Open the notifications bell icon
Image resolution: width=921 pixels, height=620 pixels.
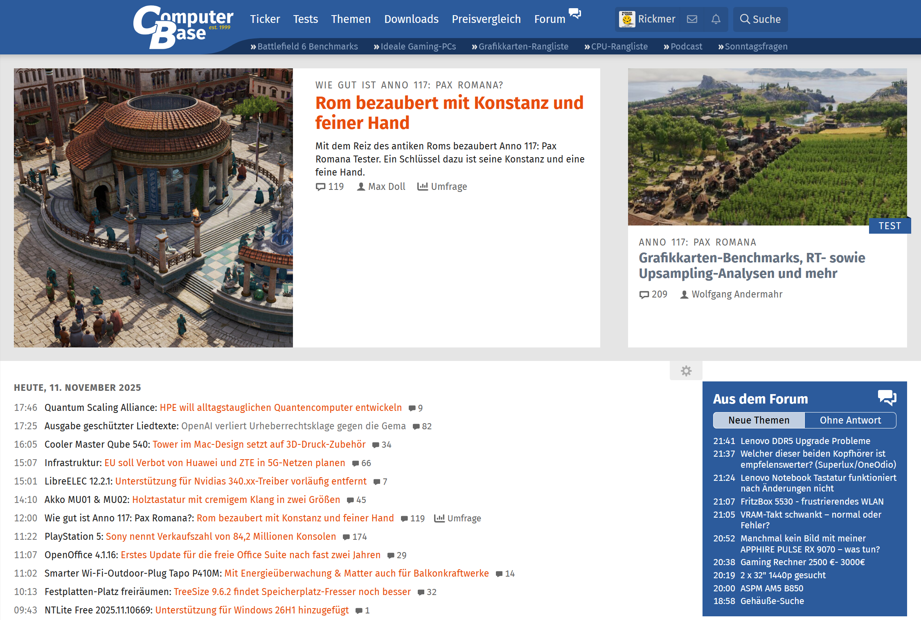(x=716, y=19)
